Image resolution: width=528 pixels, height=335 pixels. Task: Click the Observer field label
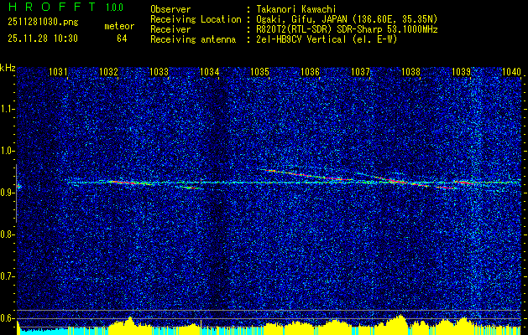pyautogui.click(x=170, y=9)
